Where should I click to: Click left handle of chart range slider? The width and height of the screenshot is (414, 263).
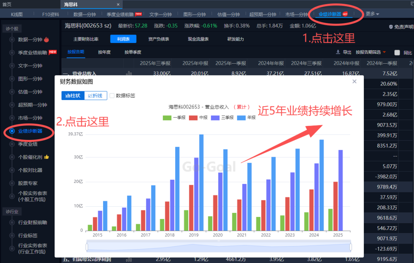coord(87,247)
